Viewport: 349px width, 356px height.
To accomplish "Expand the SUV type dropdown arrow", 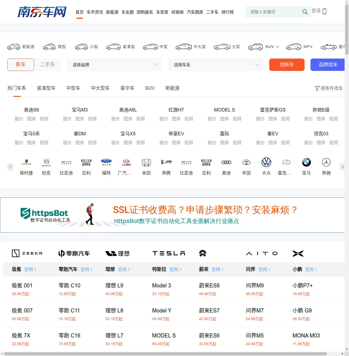I will tap(277, 47).
